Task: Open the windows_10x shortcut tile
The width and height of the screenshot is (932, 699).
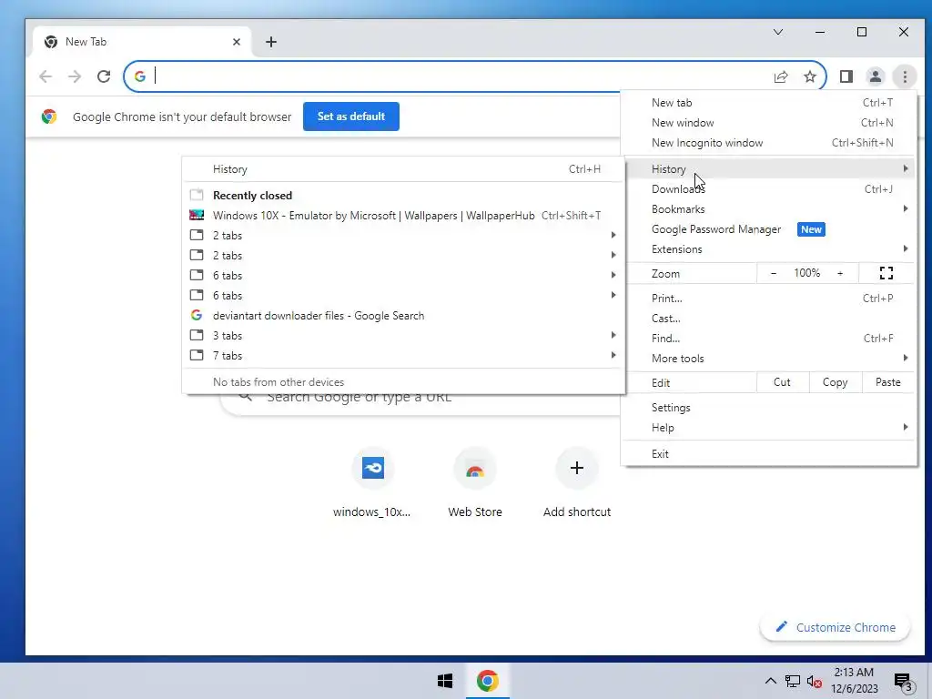Action: (x=372, y=483)
